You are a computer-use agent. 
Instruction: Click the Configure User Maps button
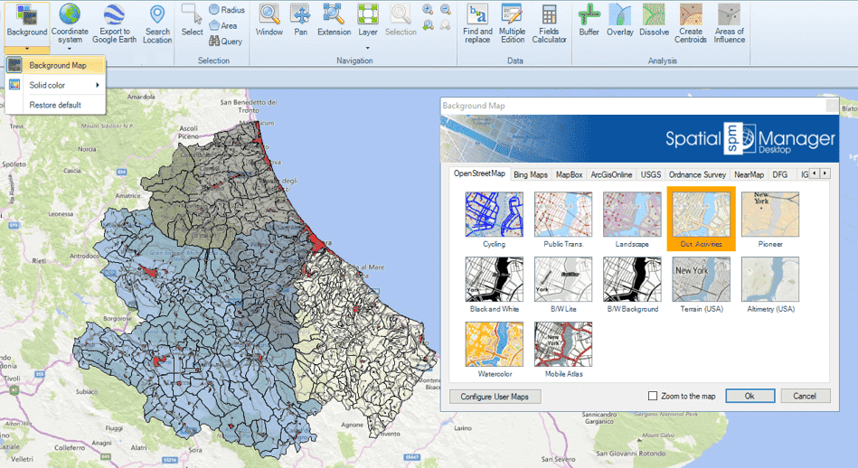click(495, 396)
